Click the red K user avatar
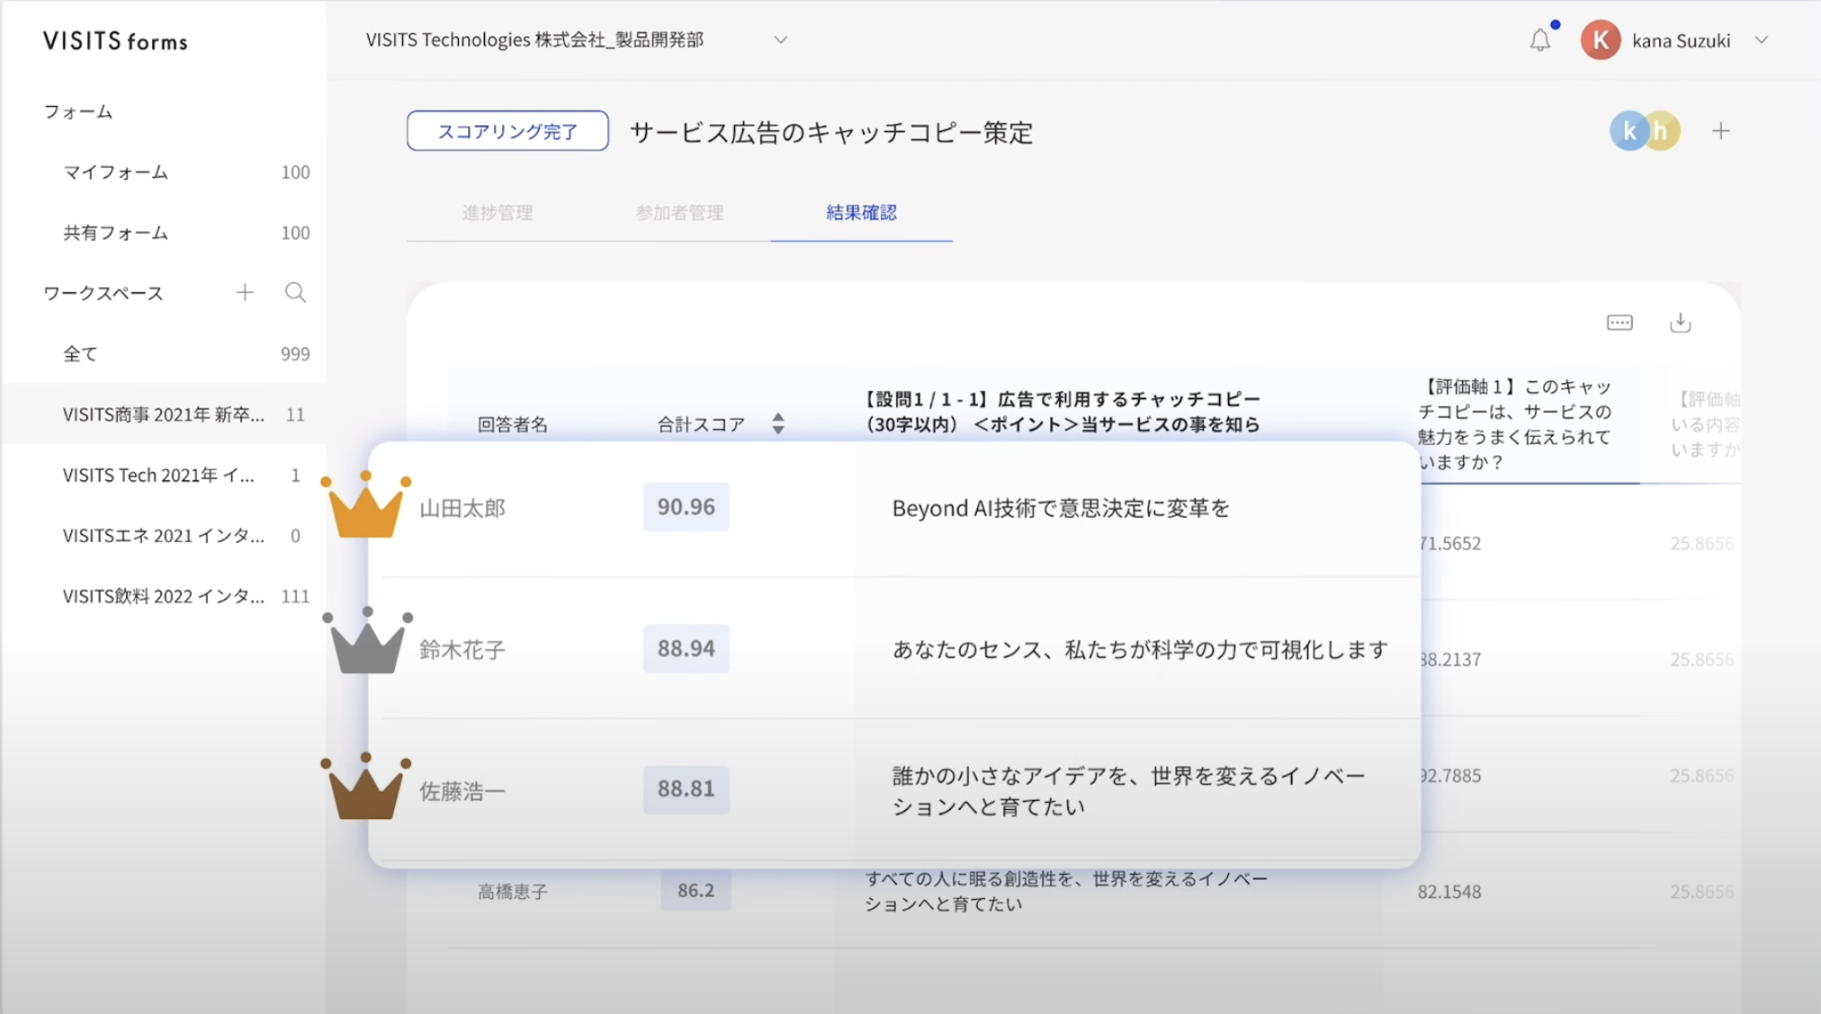 tap(1600, 40)
